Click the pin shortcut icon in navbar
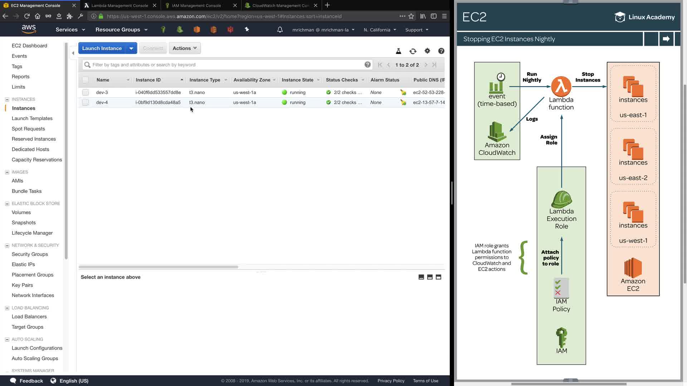Image resolution: width=687 pixels, height=386 pixels. point(247,30)
